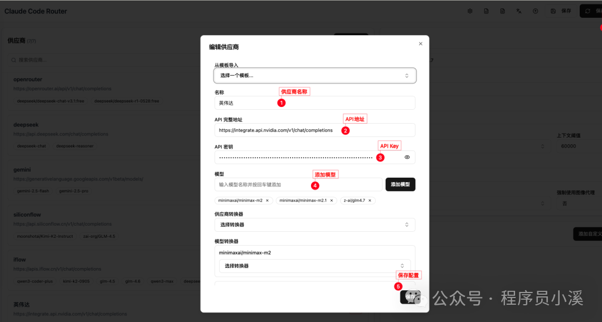Screen dimensions: 602x322
Task: Click openrouter API URL text
Action: point(62,89)
